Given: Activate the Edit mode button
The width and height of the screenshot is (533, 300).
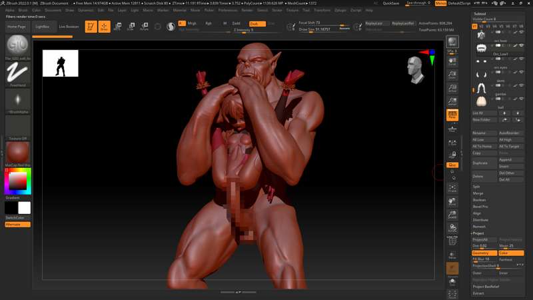Looking at the screenshot, I should pos(90,27).
